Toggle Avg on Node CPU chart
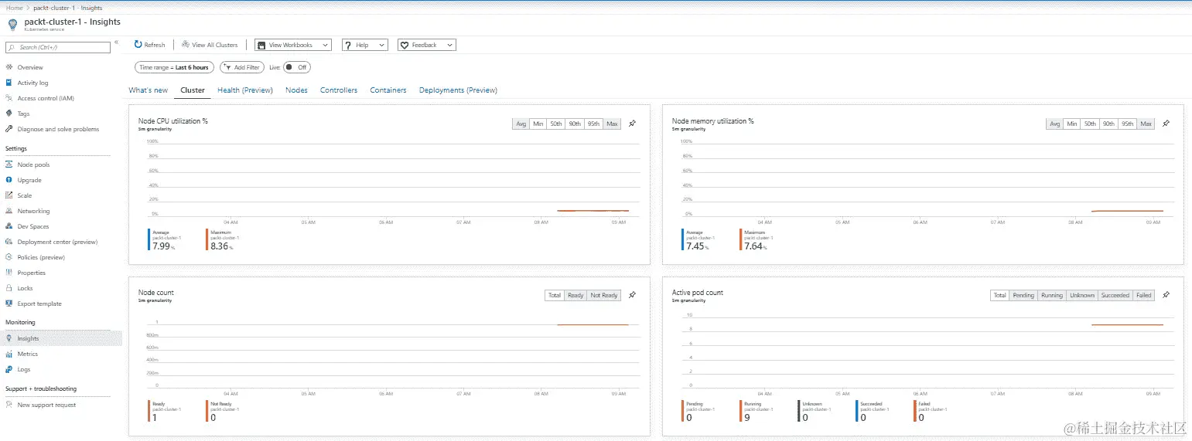1192x441 pixels. click(x=521, y=124)
